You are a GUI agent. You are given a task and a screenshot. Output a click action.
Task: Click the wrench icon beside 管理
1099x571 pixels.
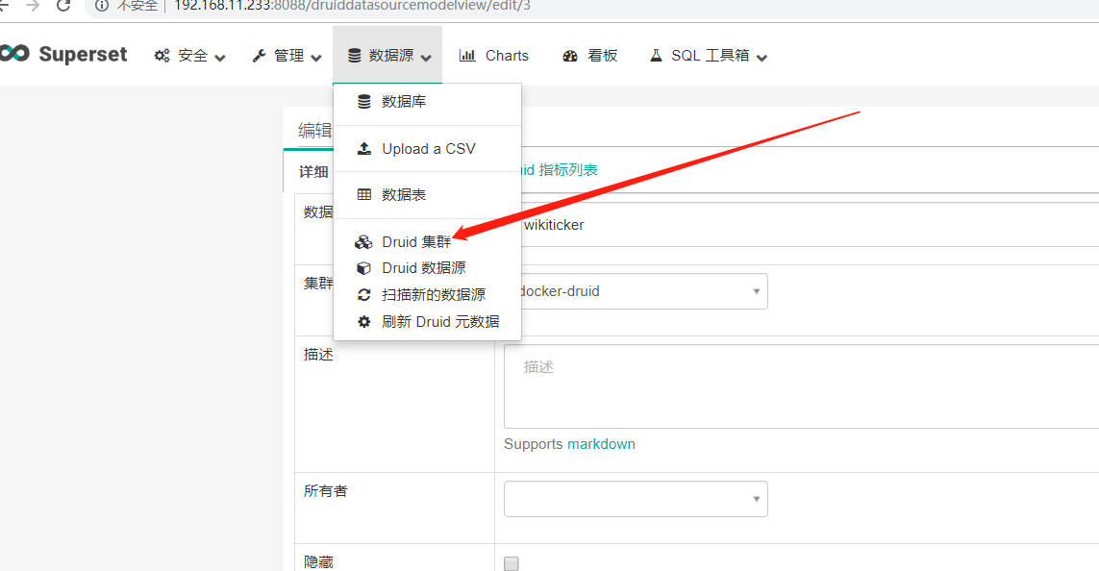tap(260, 56)
